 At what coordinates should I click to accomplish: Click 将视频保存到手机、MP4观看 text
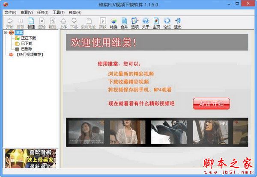[x=140, y=90]
